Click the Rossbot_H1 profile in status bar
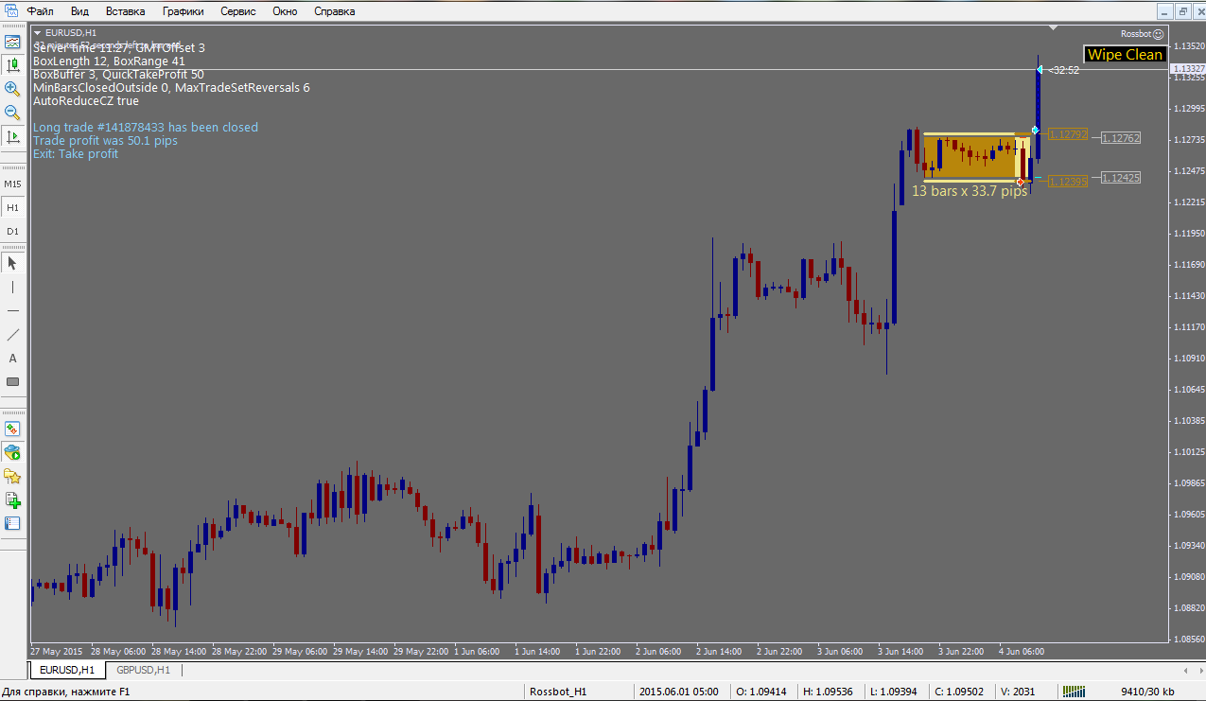Screen dimensions: 1206x701 (x=558, y=692)
